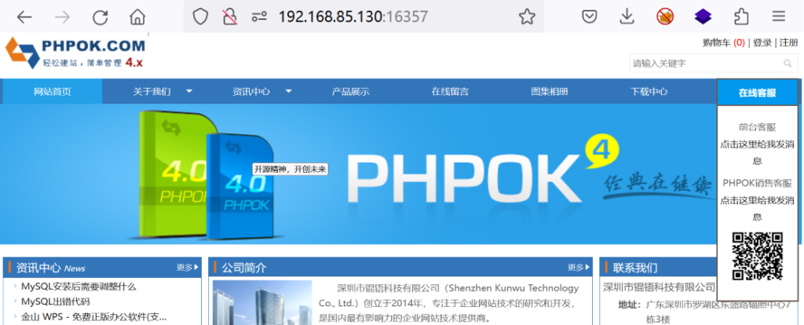Message PHPOK销售客服 via its 点击这里给我发消息 link
Image resolution: width=804 pixels, height=325 pixels.
[758, 208]
